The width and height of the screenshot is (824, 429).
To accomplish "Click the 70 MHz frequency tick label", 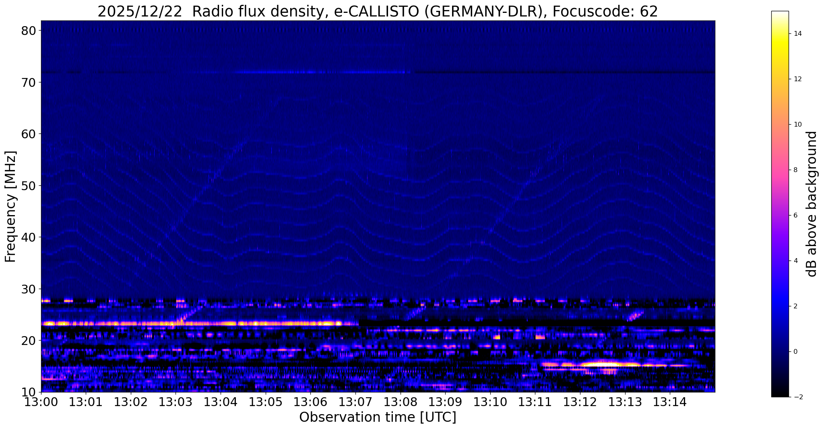I will [29, 82].
